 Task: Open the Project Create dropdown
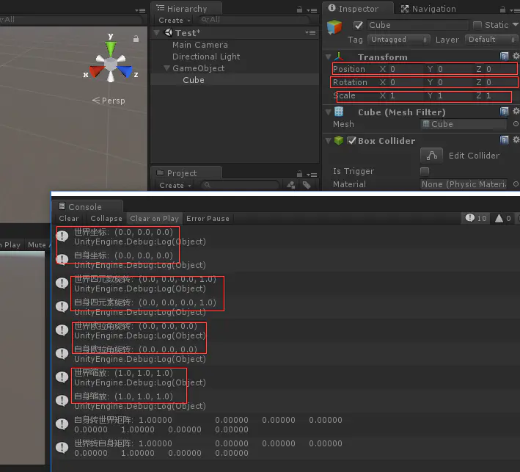(175, 185)
